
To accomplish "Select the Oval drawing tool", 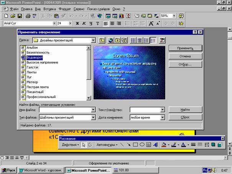I will (x=142, y=145).
